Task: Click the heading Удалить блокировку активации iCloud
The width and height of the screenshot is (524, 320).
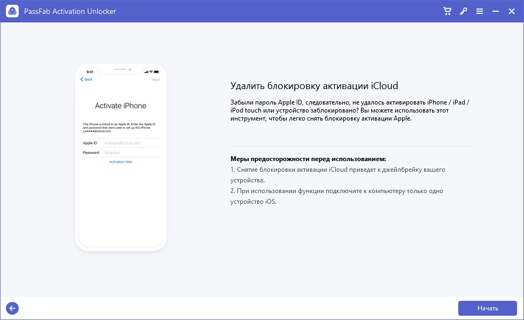Action: coord(314,86)
